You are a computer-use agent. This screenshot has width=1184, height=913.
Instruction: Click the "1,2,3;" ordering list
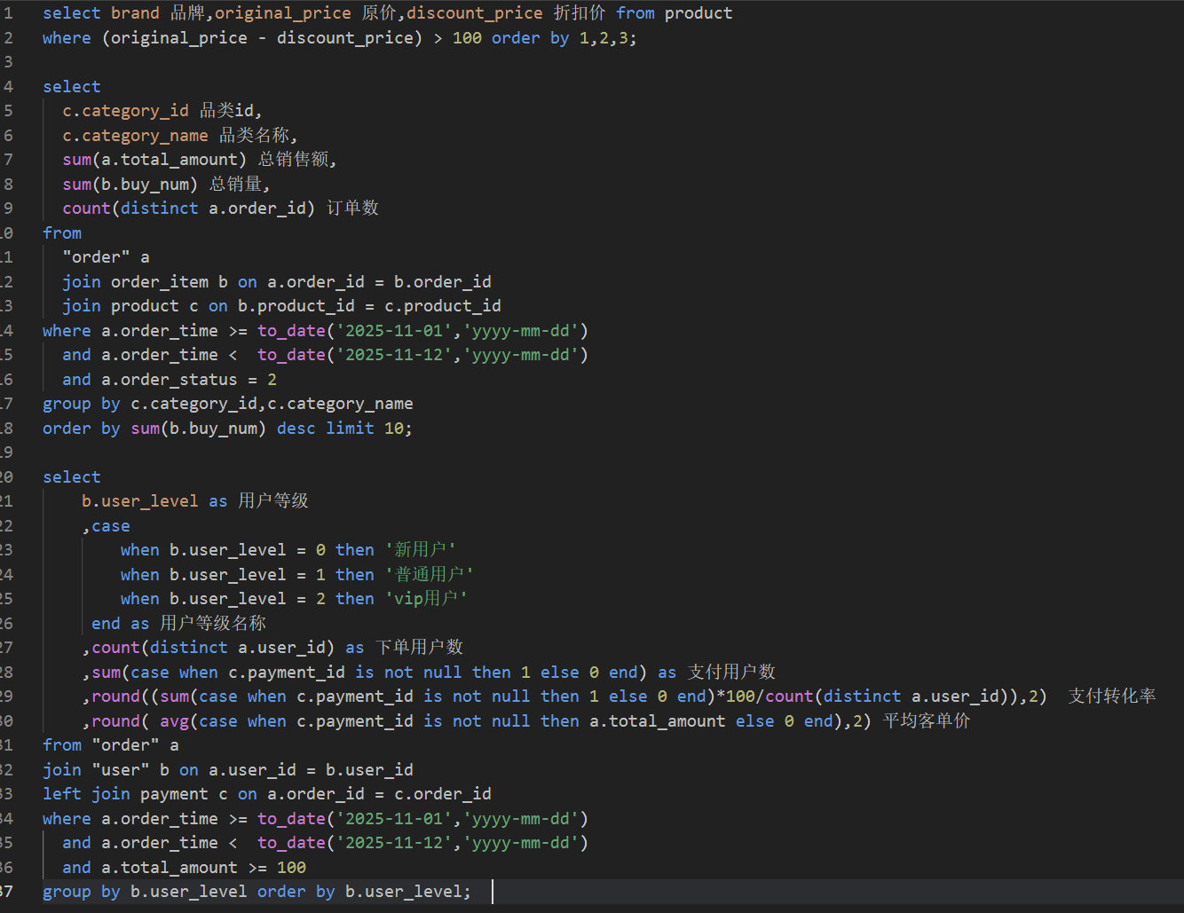(x=608, y=38)
